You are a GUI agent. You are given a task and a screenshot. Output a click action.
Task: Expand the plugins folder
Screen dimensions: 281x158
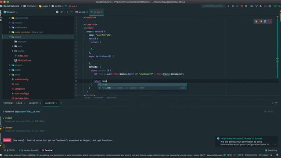pos(10,65)
